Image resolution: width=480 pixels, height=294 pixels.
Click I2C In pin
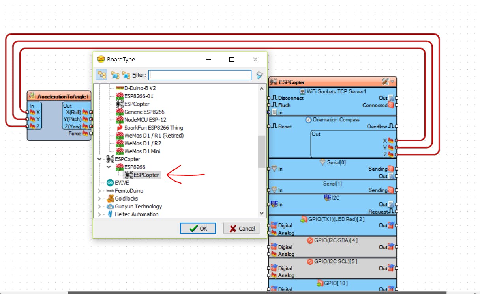coord(269,205)
